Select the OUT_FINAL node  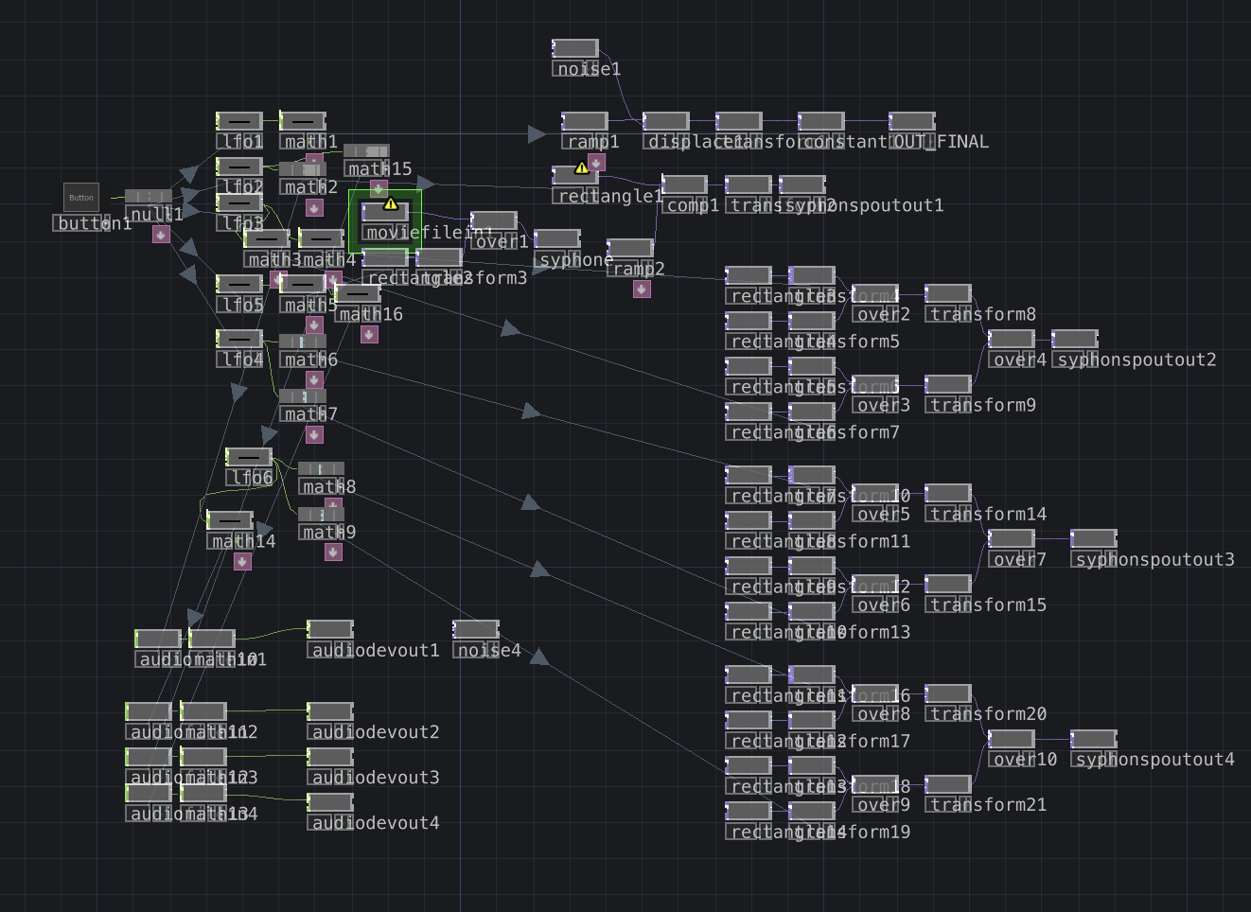pyautogui.click(x=912, y=121)
